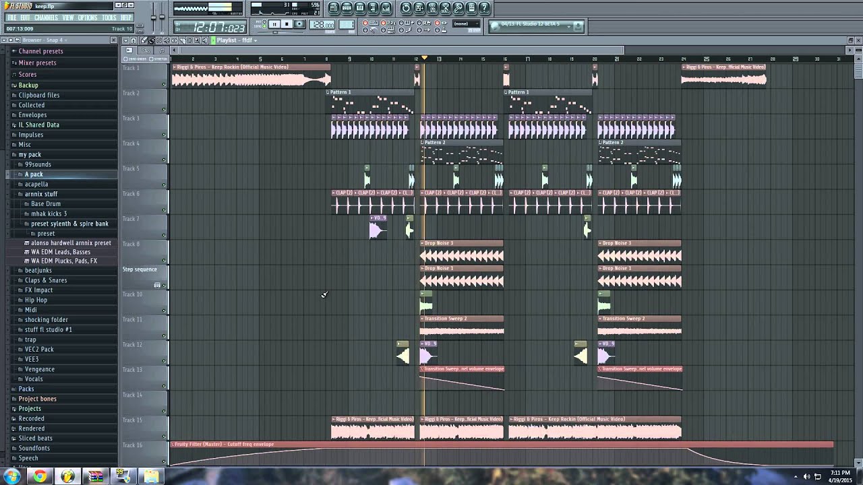Pick the Zoom tool in Playlist toolbar
Image resolution: width=863 pixels, height=485 pixels.
(x=197, y=40)
